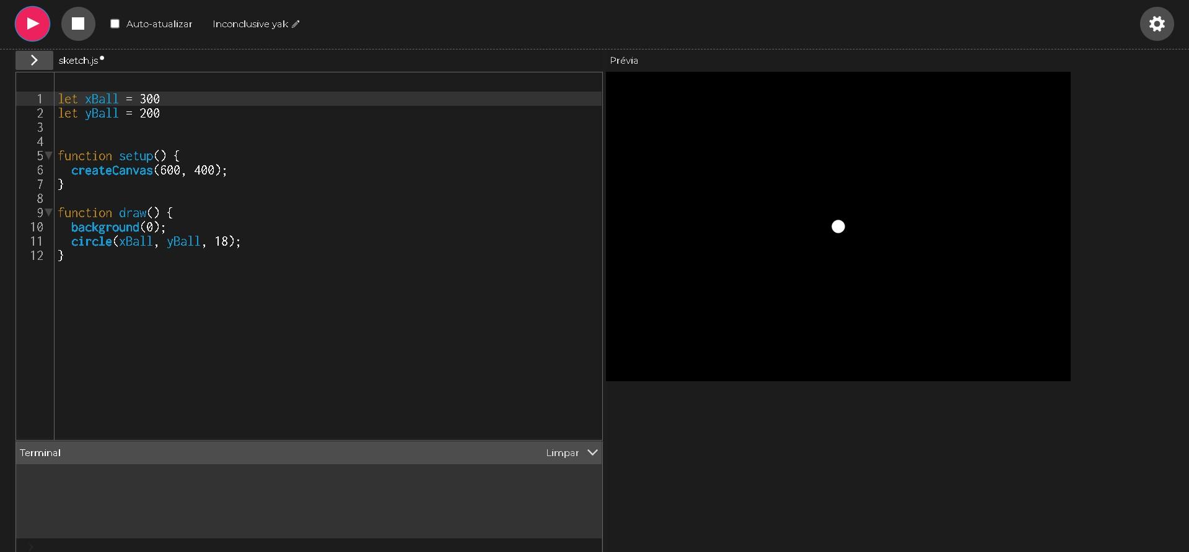Viewport: 1189px width, 552px height.
Task: Click the background(0) code line
Action: point(118,227)
